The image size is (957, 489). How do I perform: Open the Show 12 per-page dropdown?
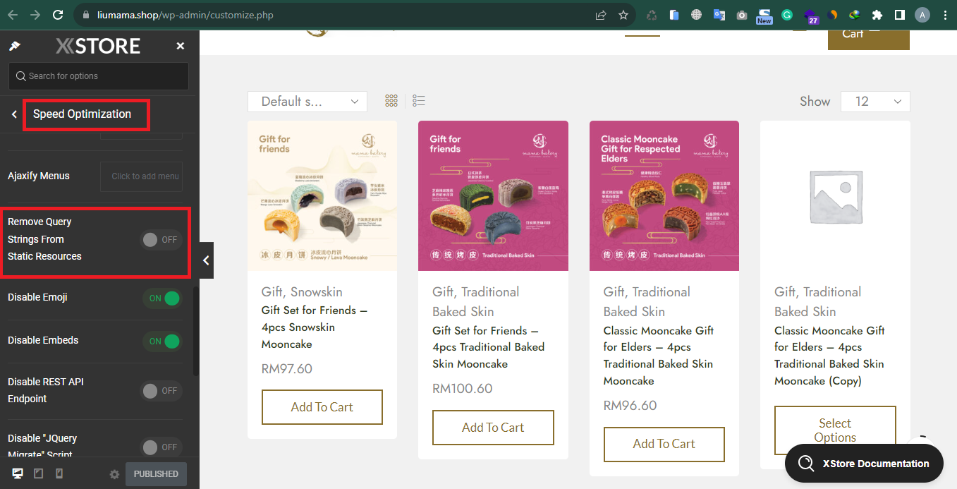(875, 102)
